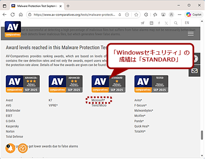Open browser extensions

pos(146,15)
